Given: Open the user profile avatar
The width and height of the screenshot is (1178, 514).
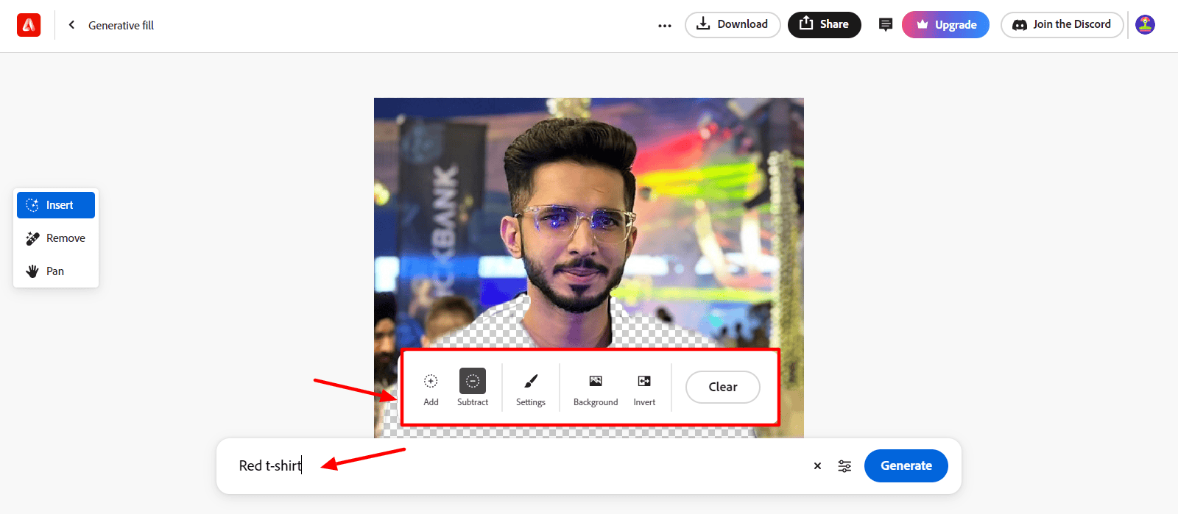Looking at the screenshot, I should point(1145,25).
